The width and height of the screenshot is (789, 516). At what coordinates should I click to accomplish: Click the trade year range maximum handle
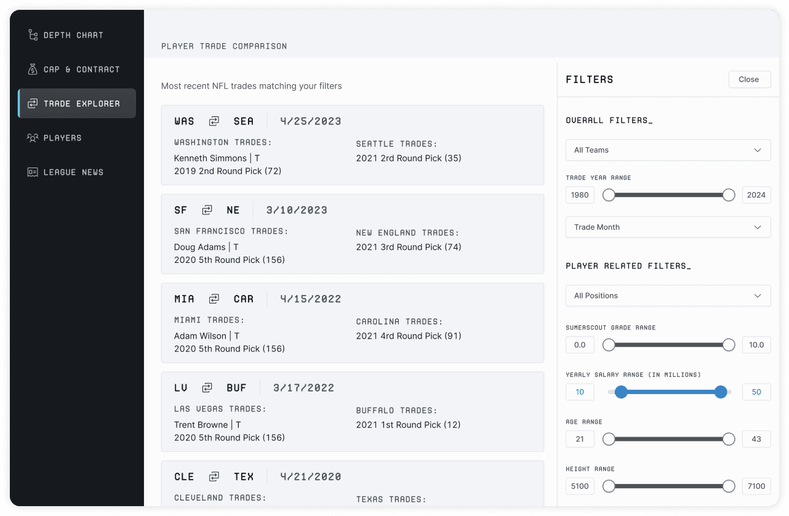click(729, 195)
